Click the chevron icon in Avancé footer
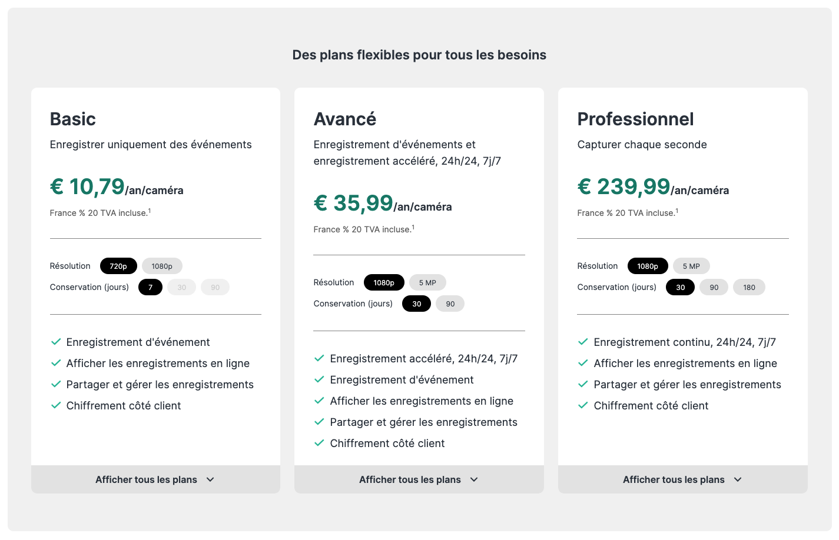This screenshot has height=540, width=839. [x=474, y=479]
